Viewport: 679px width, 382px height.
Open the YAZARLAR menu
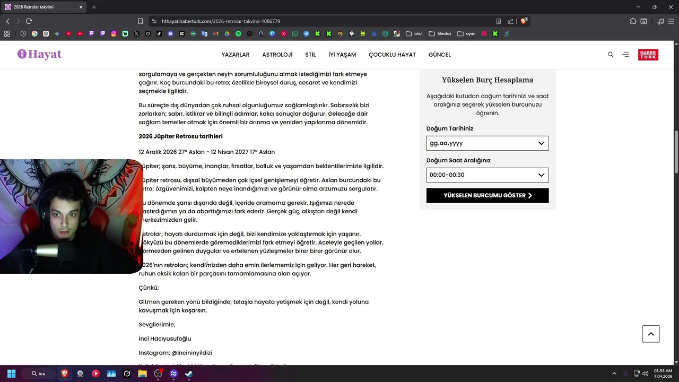(236, 55)
